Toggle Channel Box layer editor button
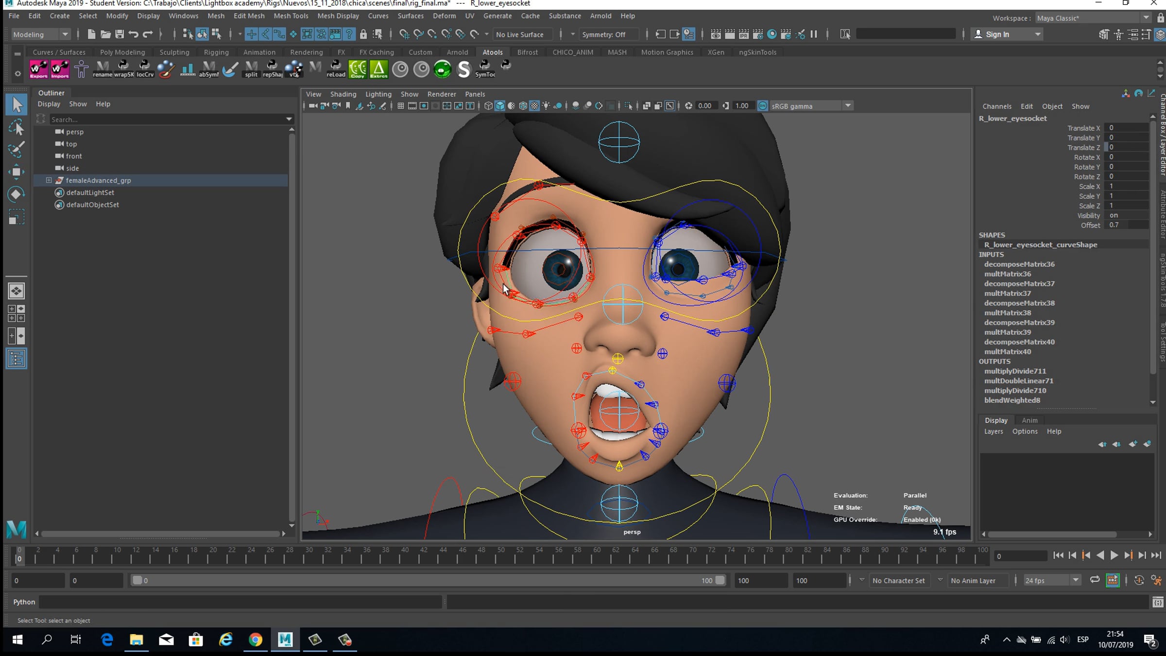 click(1160, 35)
